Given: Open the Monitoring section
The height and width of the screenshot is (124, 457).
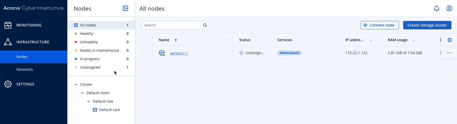Looking at the screenshot, I should coord(29,25).
